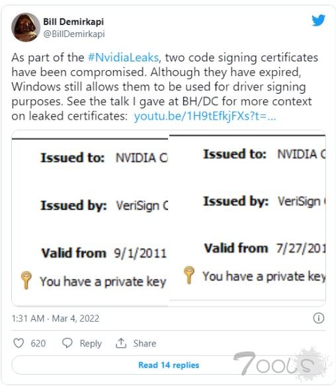Open the #NvidiaLeaks hashtag
Viewport: 336px width, 386px height.
pos(123,58)
